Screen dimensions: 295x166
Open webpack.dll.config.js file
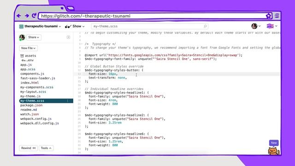(40, 123)
